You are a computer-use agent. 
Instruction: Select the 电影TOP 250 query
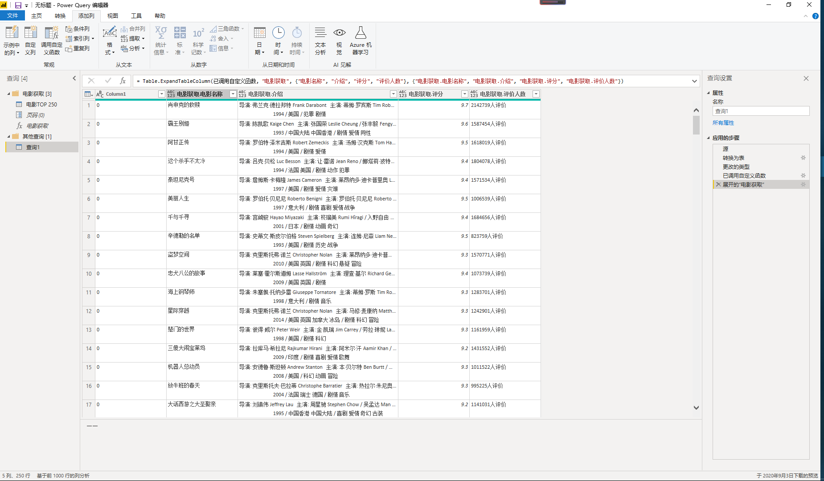click(x=41, y=104)
